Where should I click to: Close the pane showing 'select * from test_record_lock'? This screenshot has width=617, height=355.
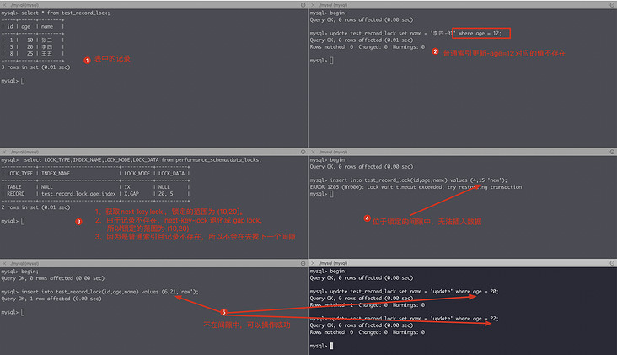coord(4,5)
